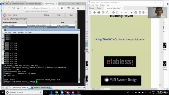Select Acrobat Hand pan tool
169x95 pixels.
tap(136, 12)
